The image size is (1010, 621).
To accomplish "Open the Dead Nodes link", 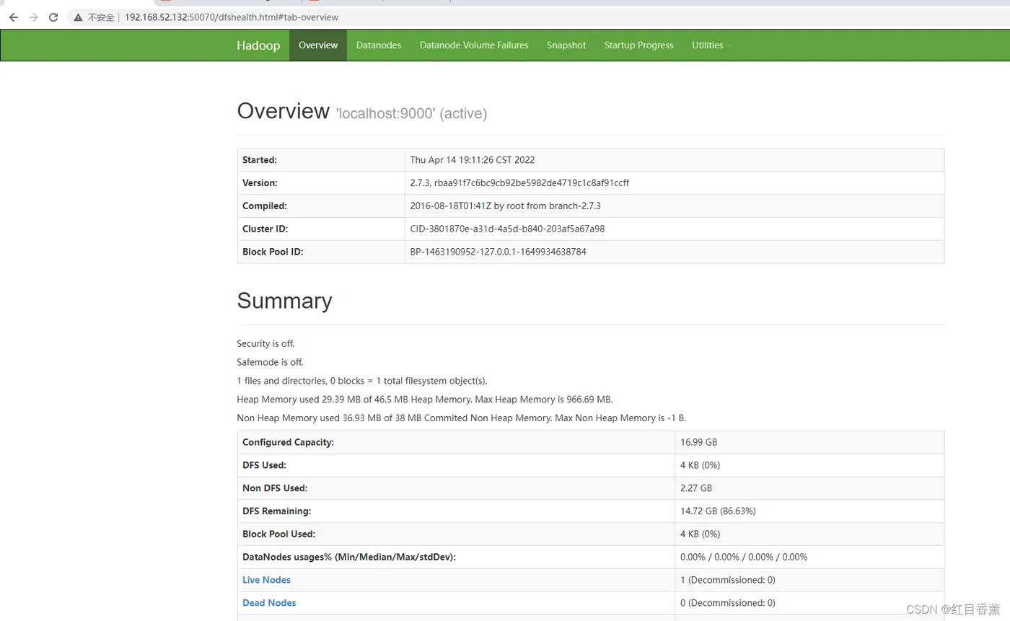I will (269, 603).
